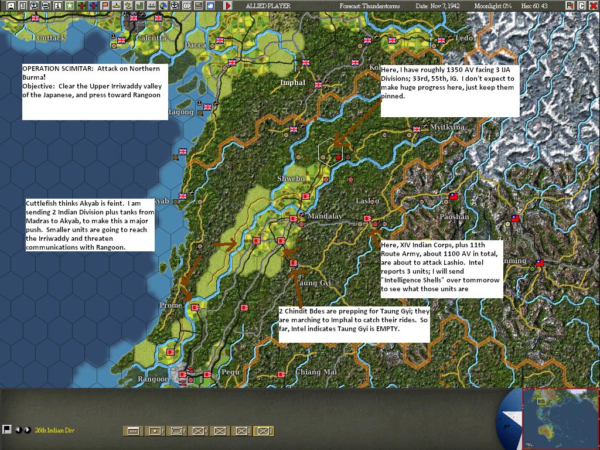Click the Myitkyina base label

447,127
